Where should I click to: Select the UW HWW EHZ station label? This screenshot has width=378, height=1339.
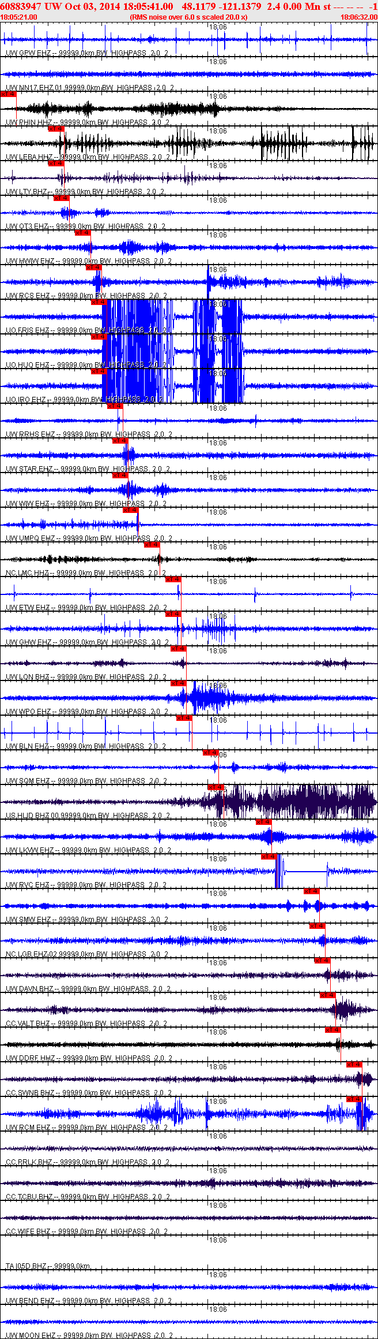click(x=88, y=261)
